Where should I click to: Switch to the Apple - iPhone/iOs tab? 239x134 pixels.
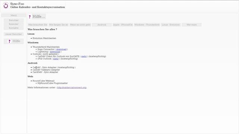pos(123,25)
